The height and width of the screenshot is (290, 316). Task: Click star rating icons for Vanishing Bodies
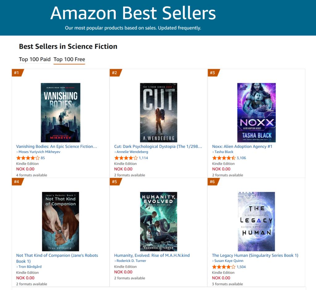pos(28,158)
